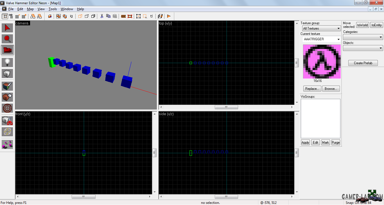This screenshot has height=205, width=384.
Task: Click the top view horizontal scrollbar thumb
Action: [x=226, y=107]
